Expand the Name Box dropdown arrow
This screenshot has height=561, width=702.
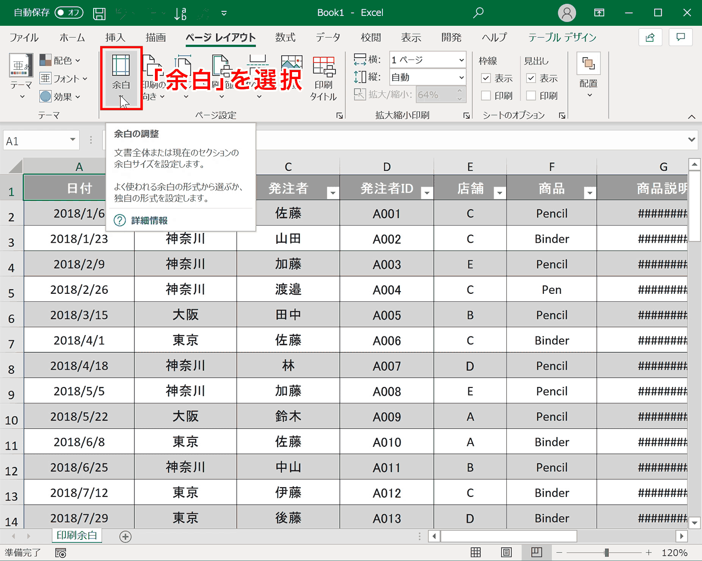tap(73, 140)
